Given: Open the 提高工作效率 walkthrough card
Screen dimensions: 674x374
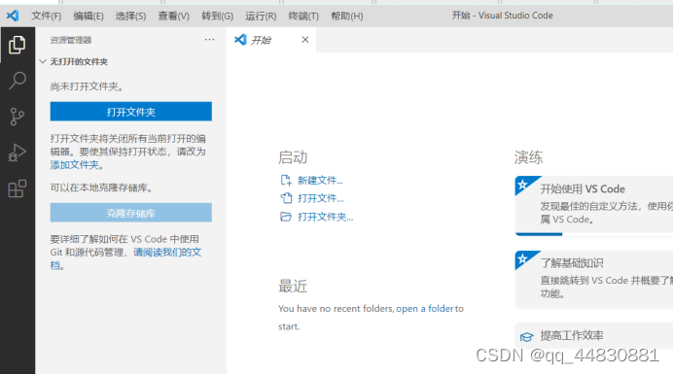Looking at the screenshot, I should click(594, 336).
